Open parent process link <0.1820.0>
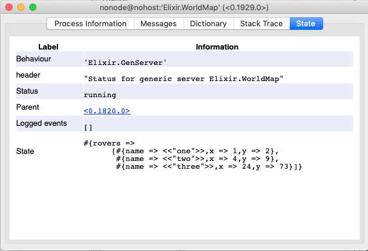The width and height of the screenshot is (368, 251). 107,111
